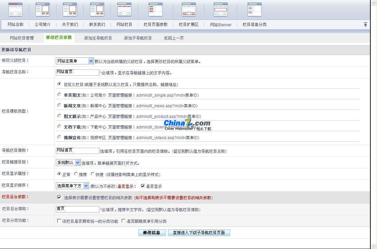Click the 栏目页面参数 layout icon
The height and width of the screenshot is (249, 377).
pos(155,9)
